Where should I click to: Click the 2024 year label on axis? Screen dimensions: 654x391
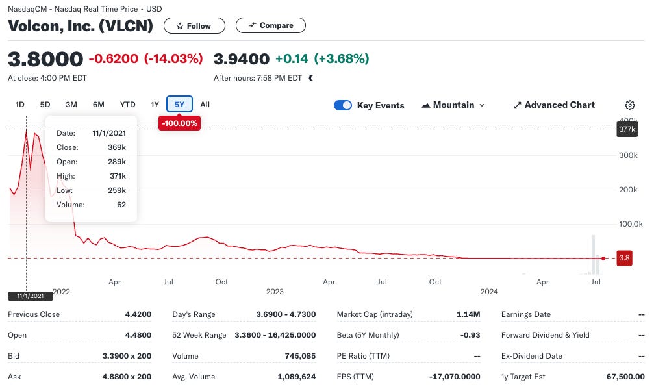click(x=489, y=292)
